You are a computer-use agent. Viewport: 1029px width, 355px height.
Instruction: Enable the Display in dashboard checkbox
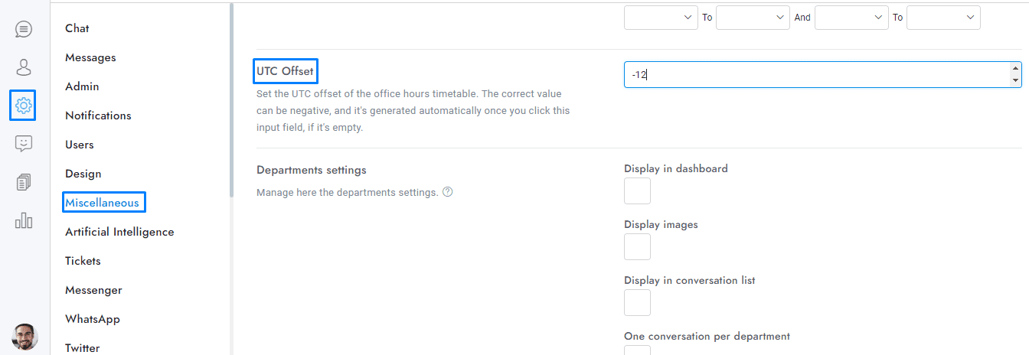(637, 191)
